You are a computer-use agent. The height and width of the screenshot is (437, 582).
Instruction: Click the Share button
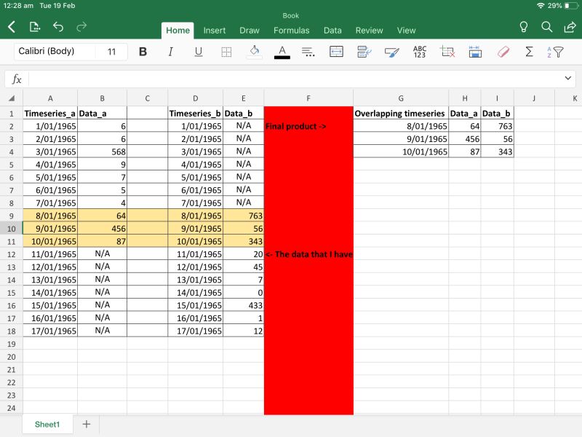(x=570, y=25)
